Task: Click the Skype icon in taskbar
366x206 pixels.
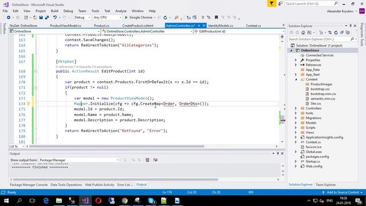Action: click(151, 201)
